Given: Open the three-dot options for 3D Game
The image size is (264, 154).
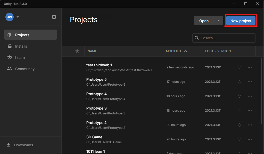Looking at the screenshot, I should coord(250,139).
